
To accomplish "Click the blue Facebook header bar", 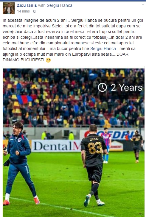I will [x=73, y=1].
